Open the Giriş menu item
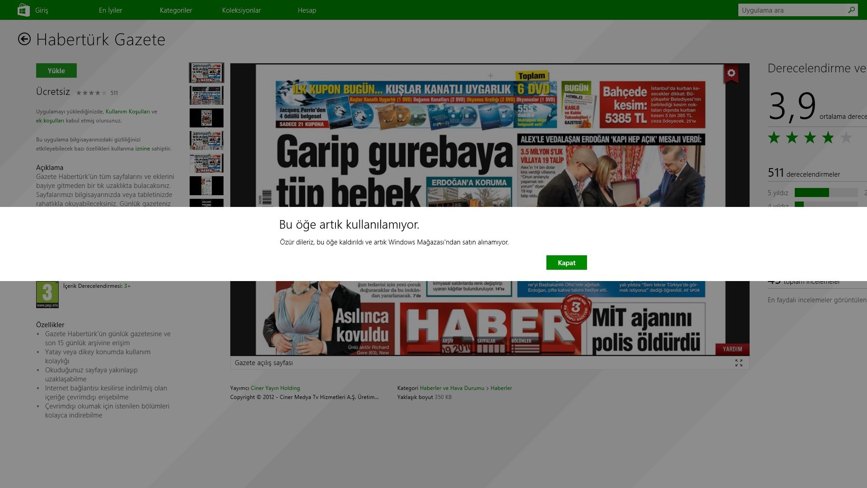The height and width of the screenshot is (488, 867). click(x=42, y=10)
